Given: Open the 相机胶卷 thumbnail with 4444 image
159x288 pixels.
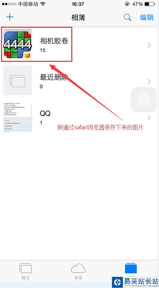Looking at the screenshot, I should [x=18, y=44].
